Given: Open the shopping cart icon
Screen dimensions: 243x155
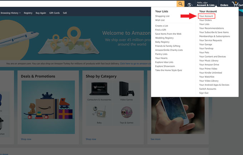Looking at the screenshot, I should click(x=236, y=4).
